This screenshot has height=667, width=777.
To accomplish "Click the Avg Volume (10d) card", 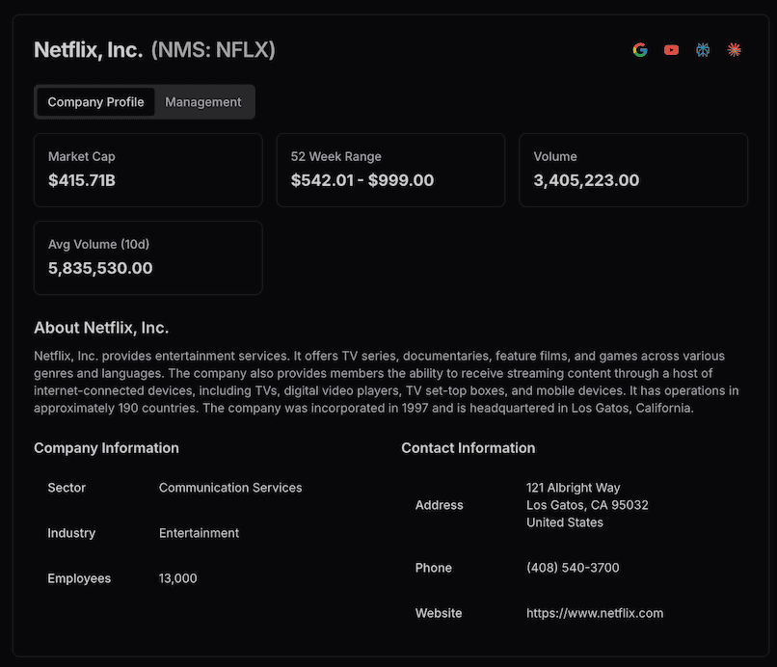I will coord(147,257).
